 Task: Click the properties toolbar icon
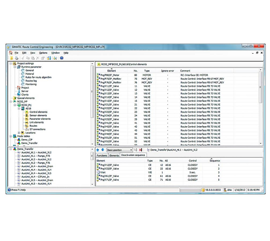click(x=43, y=58)
